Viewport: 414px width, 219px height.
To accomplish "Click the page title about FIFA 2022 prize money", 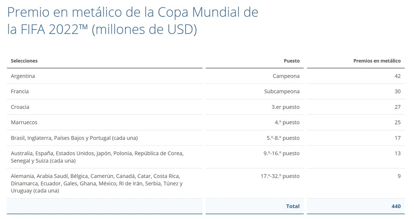I will [133, 21].
